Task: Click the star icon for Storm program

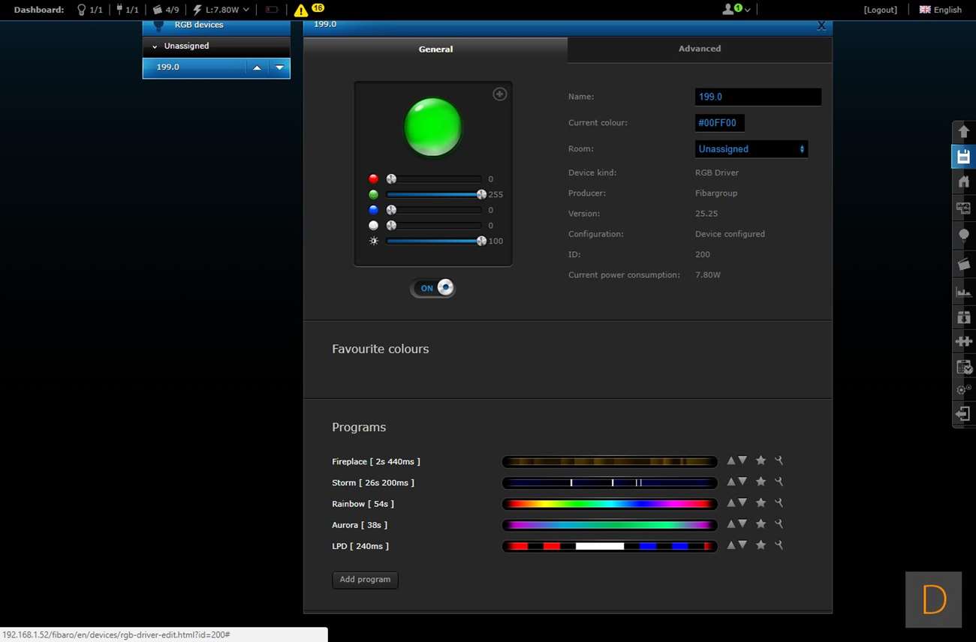Action: coord(761,481)
